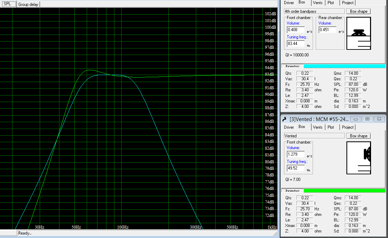Open the Vents tab in the bandpass window
The image size is (388, 238).
(x=318, y=3)
